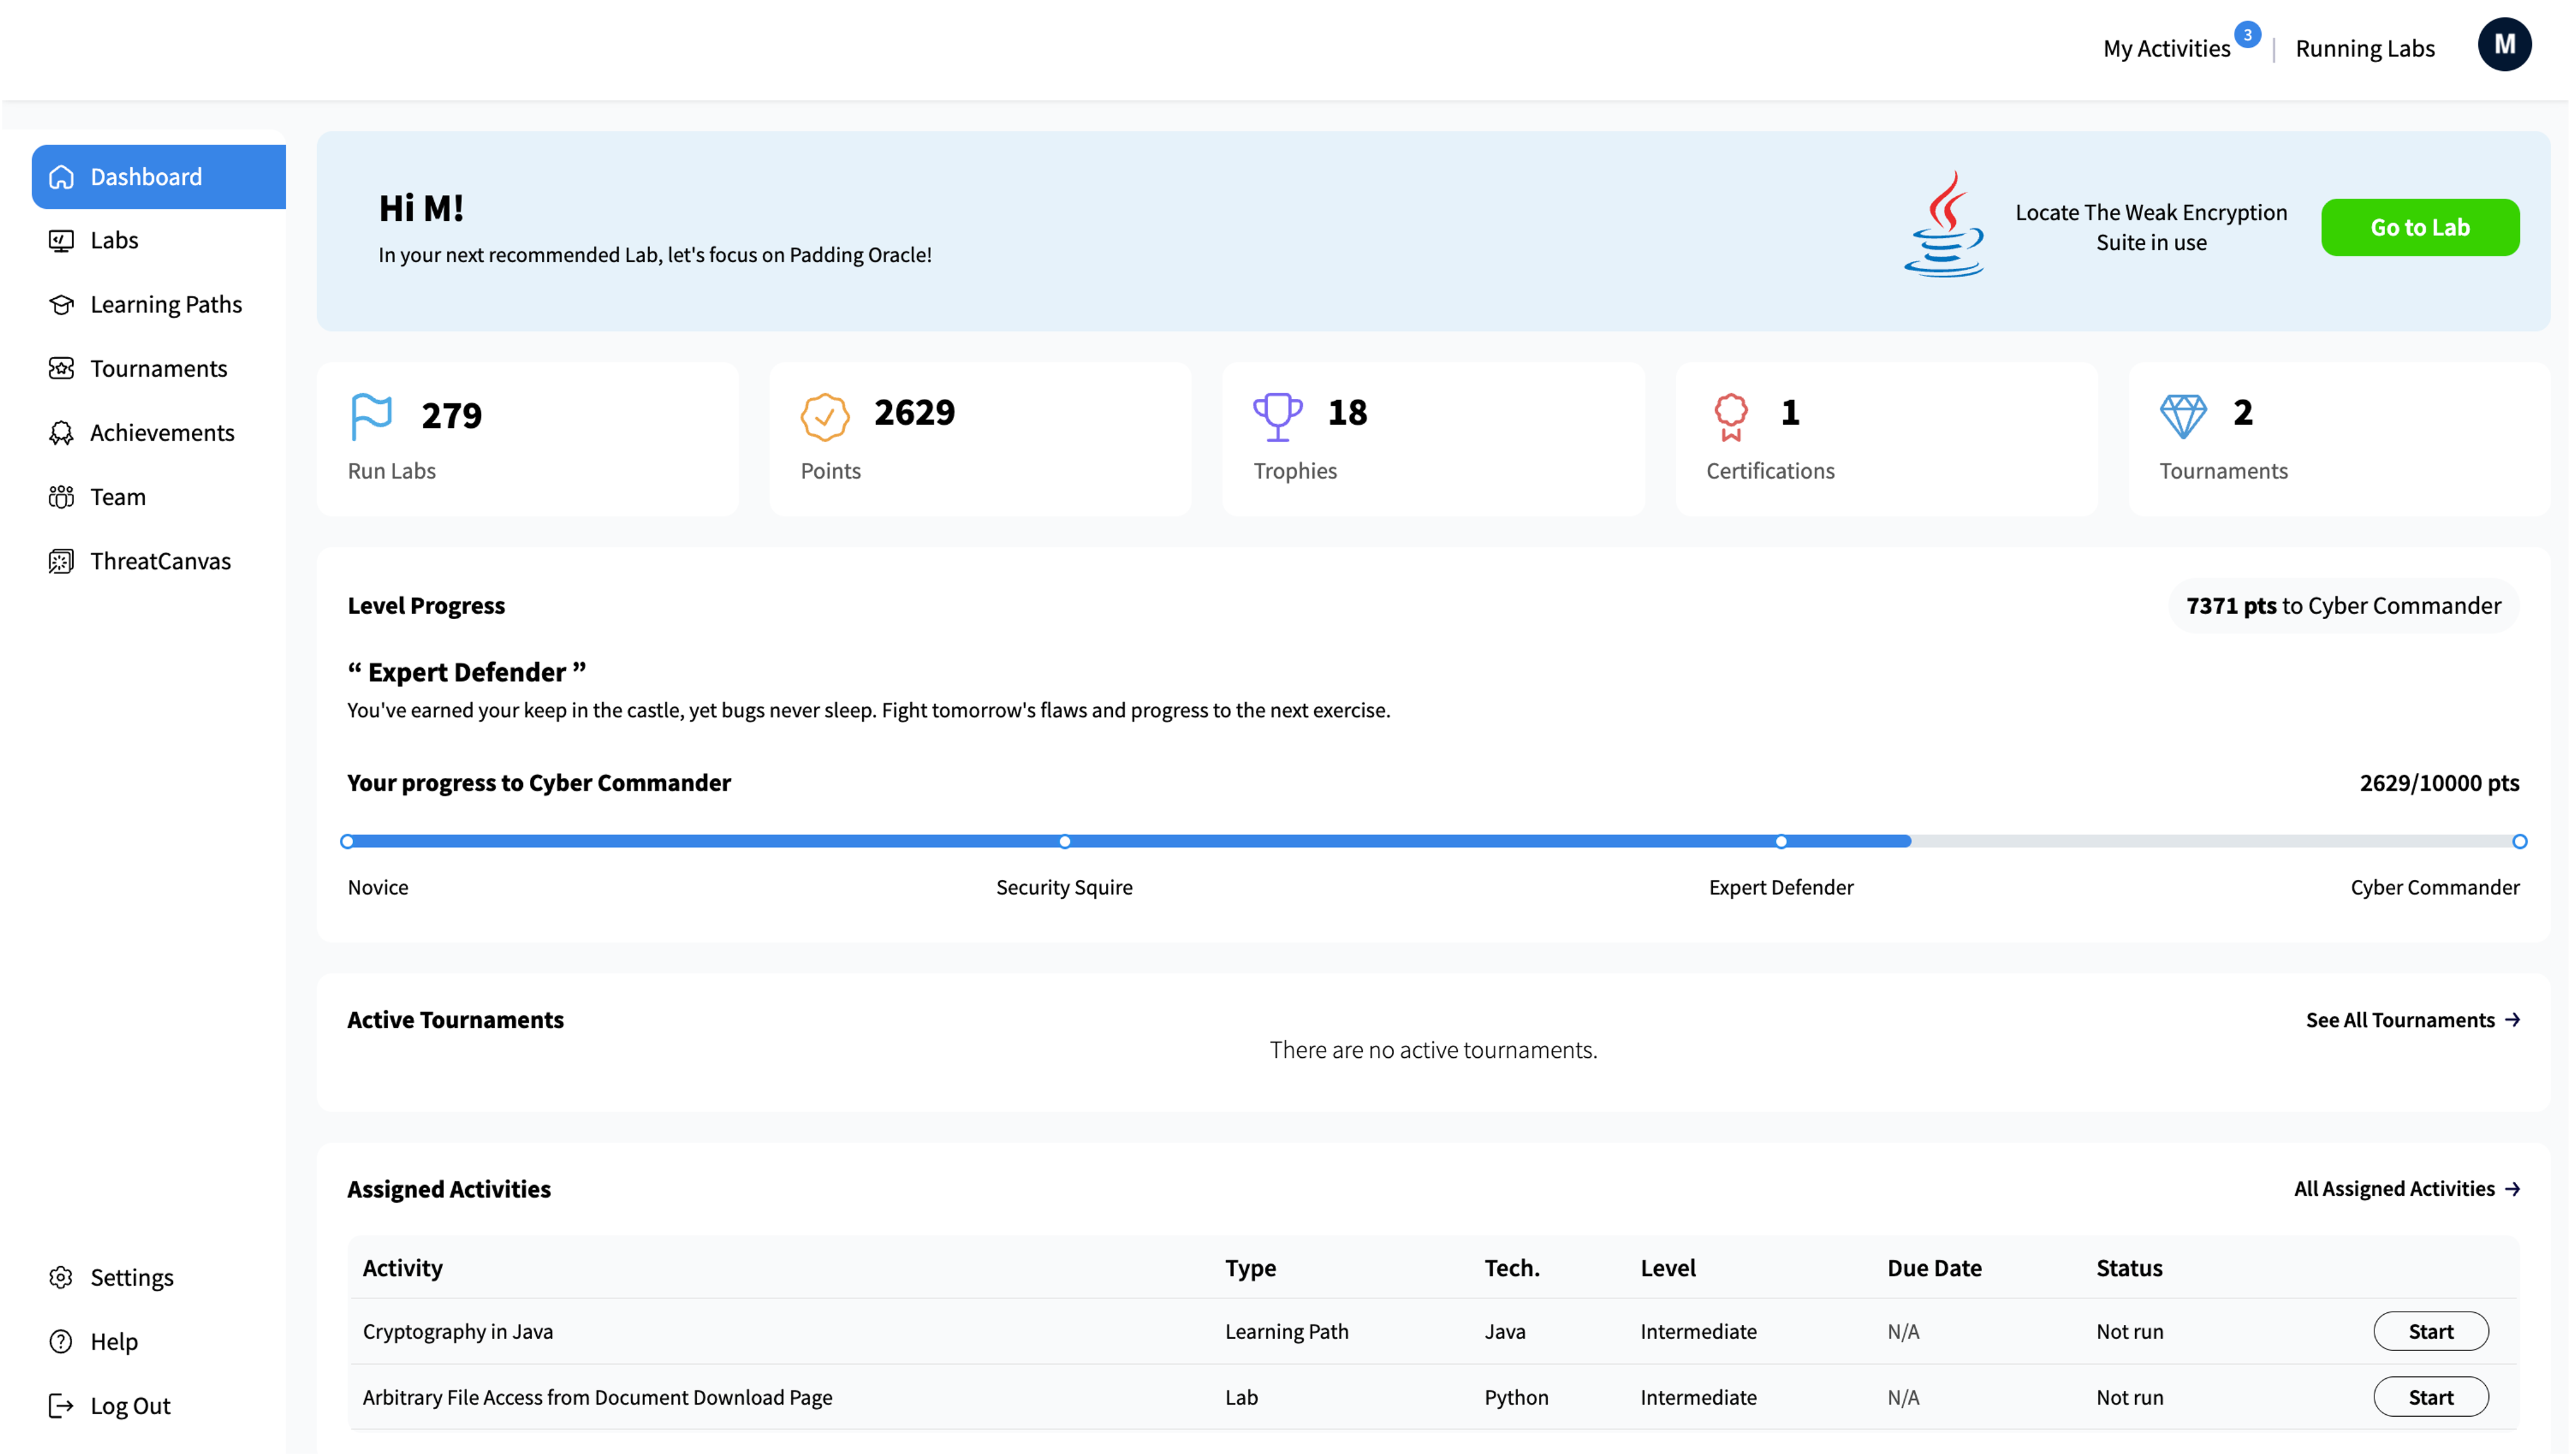2570x1456 pixels.
Task: Click the Due Date column header
Action: pos(1934,1268)
